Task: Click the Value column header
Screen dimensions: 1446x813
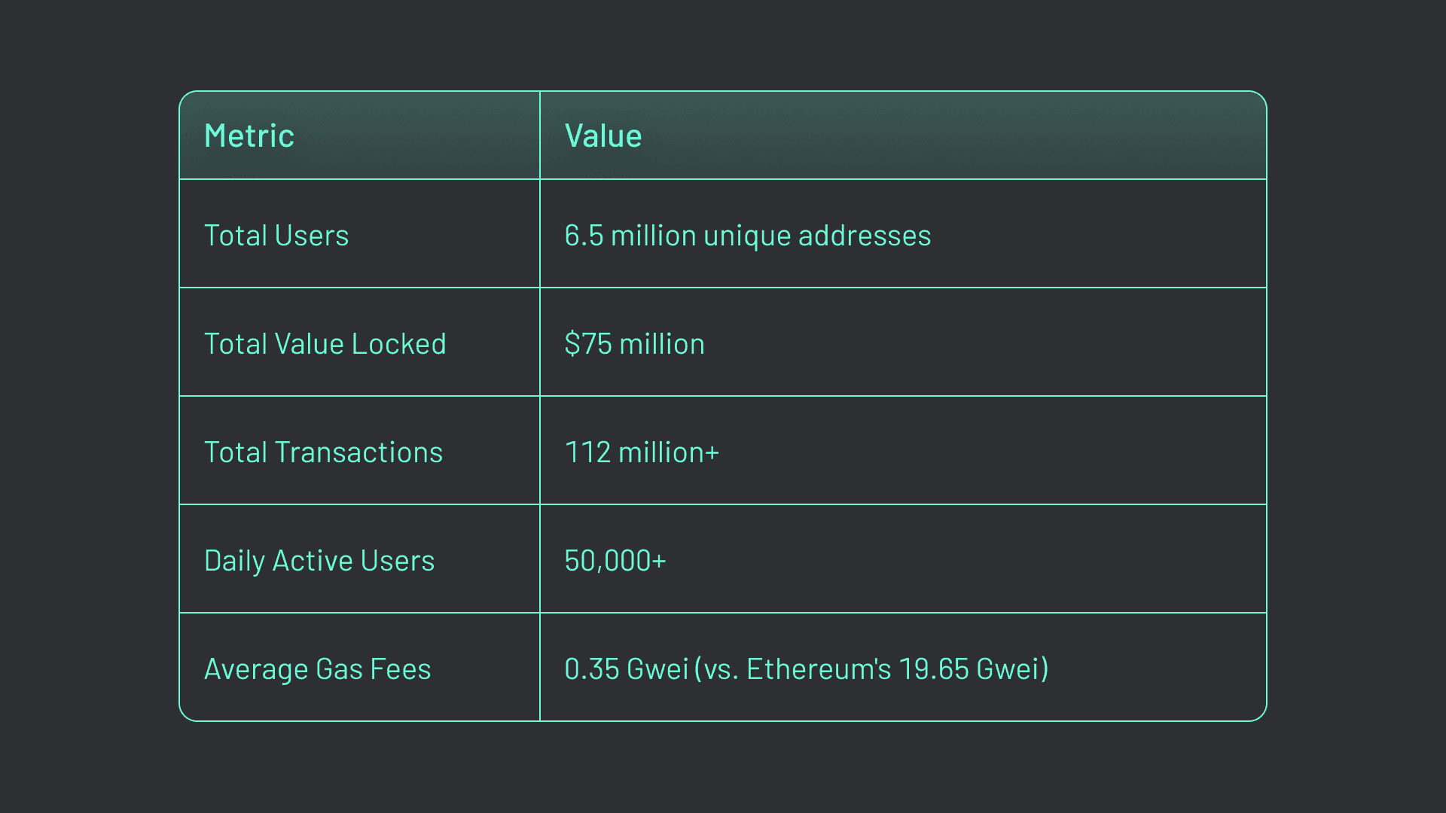Action: coord(602,135)
